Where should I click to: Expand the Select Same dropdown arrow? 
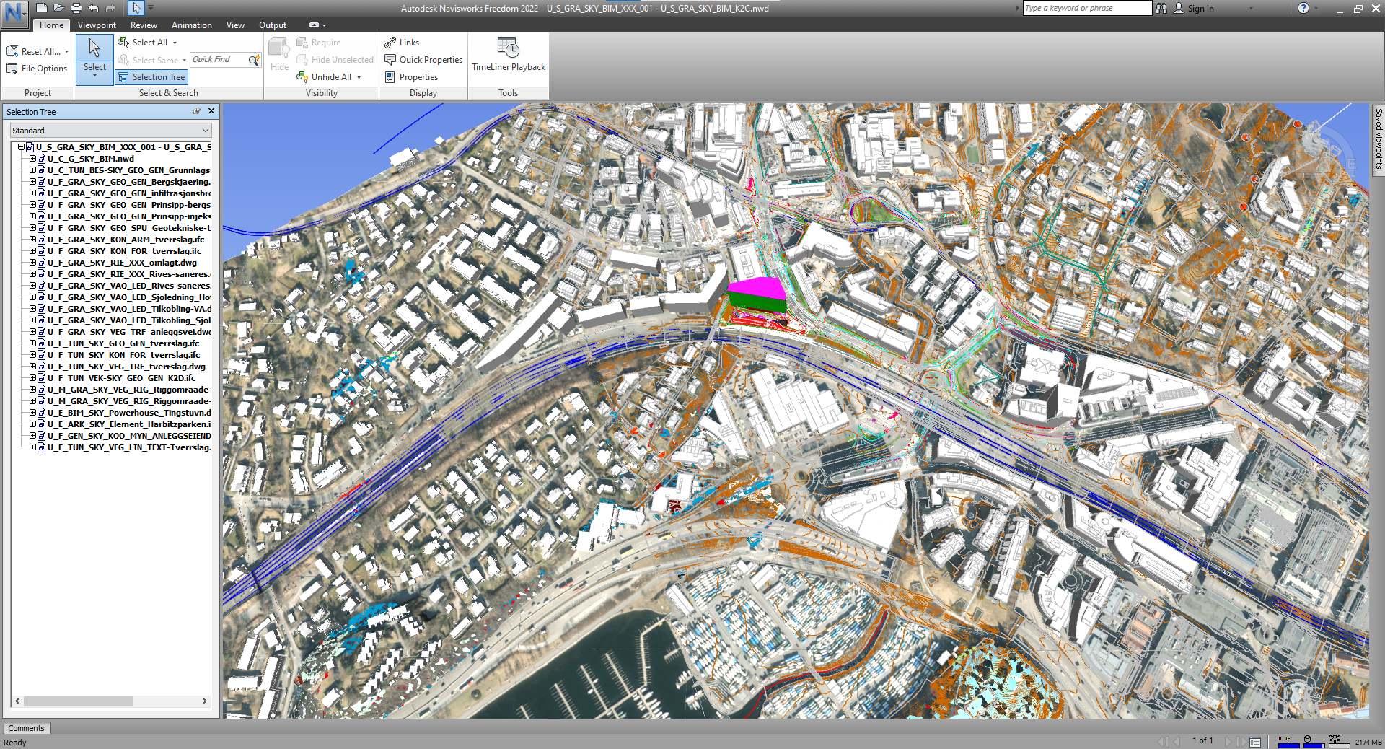(184, 60)
